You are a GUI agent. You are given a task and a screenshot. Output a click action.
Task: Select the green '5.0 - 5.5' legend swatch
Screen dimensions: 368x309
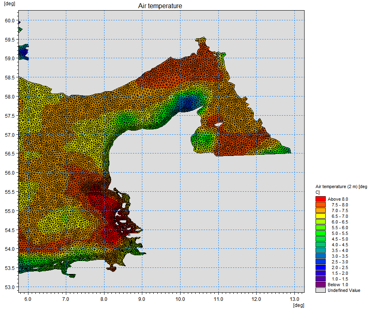point(321,233)
